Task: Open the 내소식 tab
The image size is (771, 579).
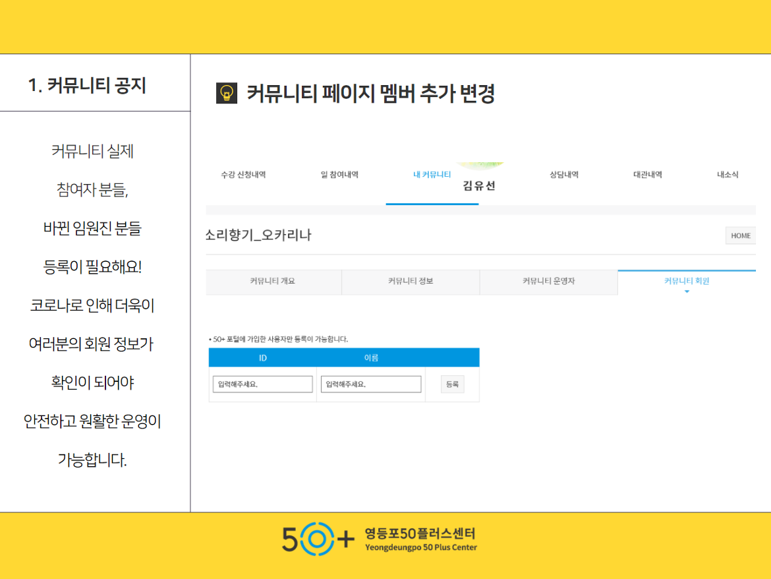Action: tap(728, 175)
